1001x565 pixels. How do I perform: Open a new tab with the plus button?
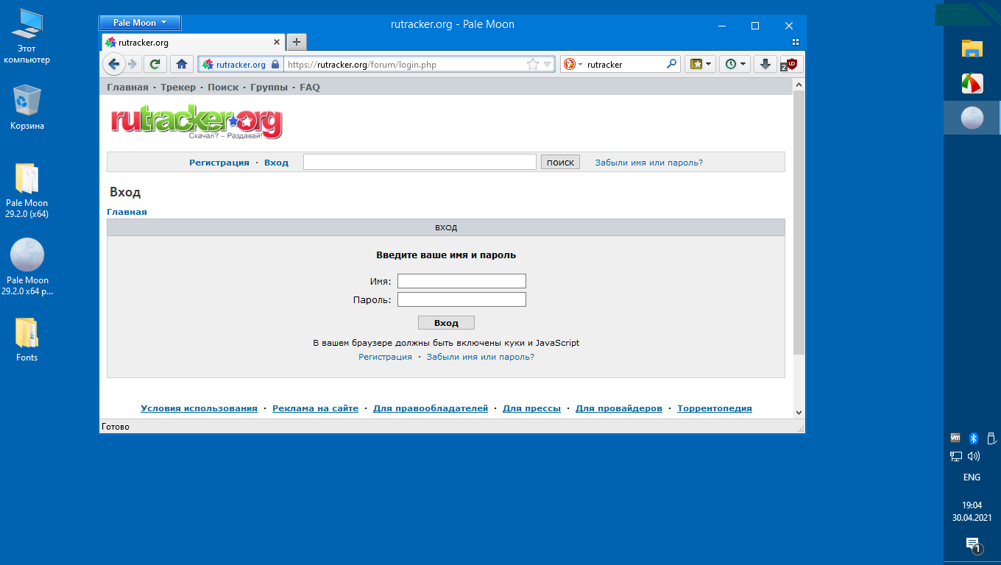coord(296,42)
